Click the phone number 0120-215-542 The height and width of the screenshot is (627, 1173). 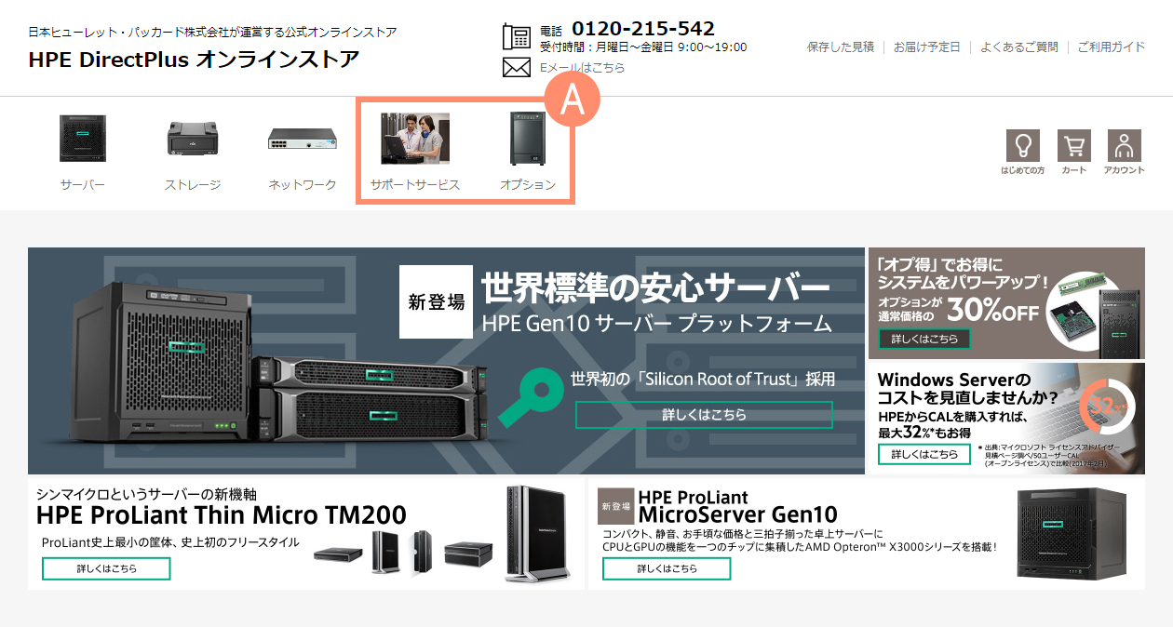[x=643, y=28]
